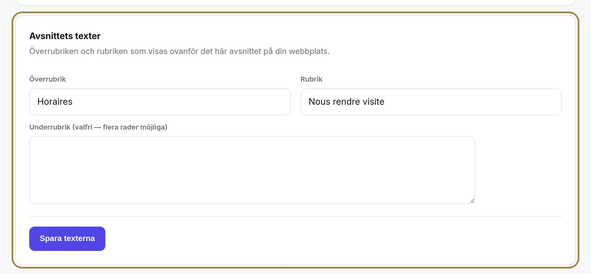Click the description text about webbplats
Viewport: 591px width, 274px height.
pos(179,52)
